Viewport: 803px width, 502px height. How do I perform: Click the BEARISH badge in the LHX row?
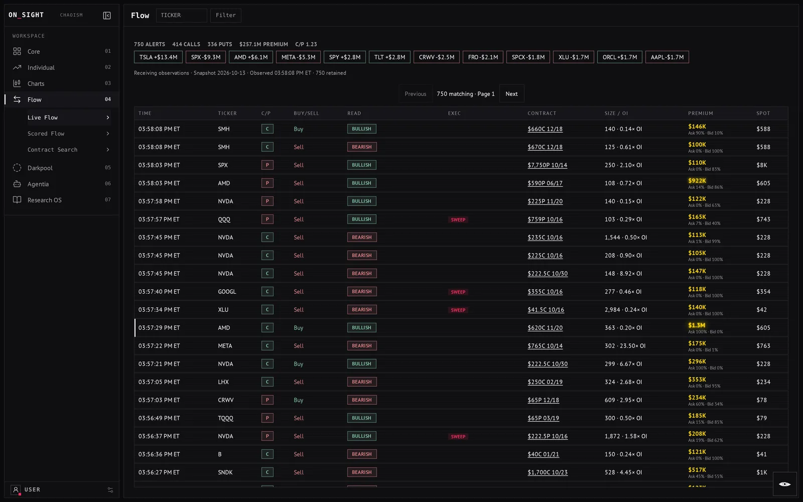coord(362,382)
